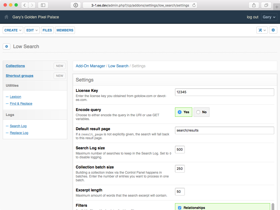The height and width of the screenshot is (210, 280).
Task: Open the Find & Replace link
Action: (x=21, y=104)
